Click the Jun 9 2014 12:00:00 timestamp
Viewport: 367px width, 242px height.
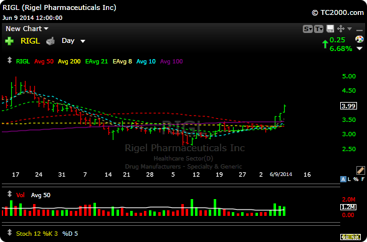32,18
